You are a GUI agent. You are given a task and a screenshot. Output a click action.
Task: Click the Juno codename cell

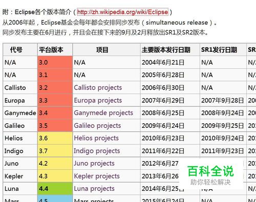coord(20,164)
